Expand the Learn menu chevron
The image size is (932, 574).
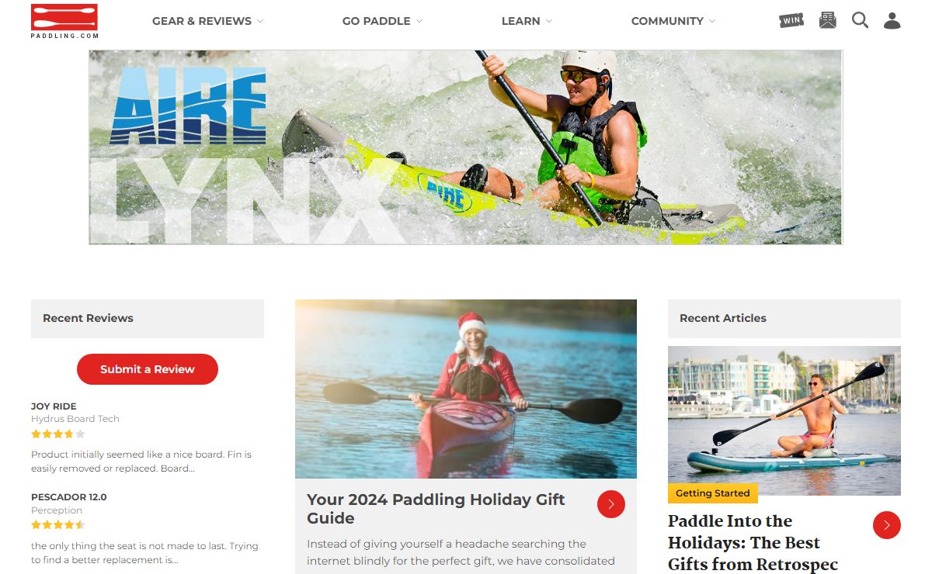click(549, 21)
